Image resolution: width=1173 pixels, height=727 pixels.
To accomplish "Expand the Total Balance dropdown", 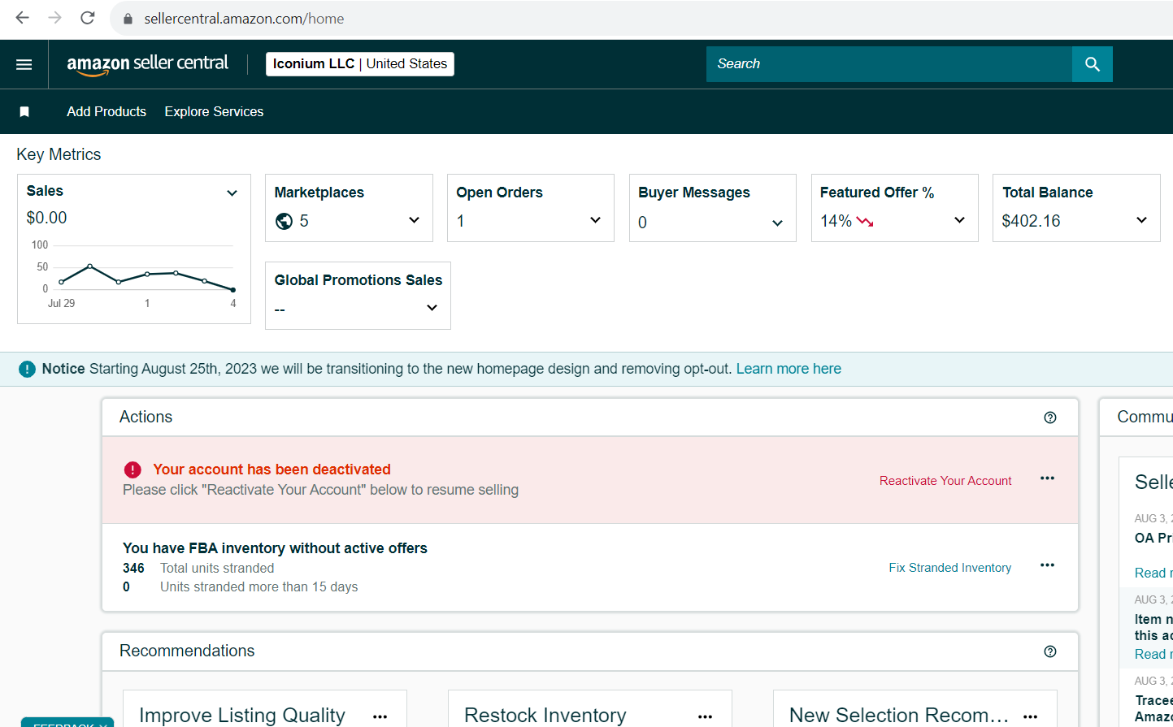I will (x=1141, y=220).
